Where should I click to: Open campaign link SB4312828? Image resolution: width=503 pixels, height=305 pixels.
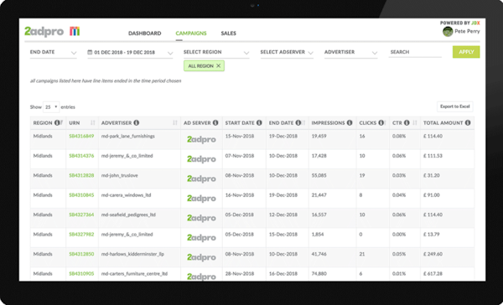(x=81, y=175)
